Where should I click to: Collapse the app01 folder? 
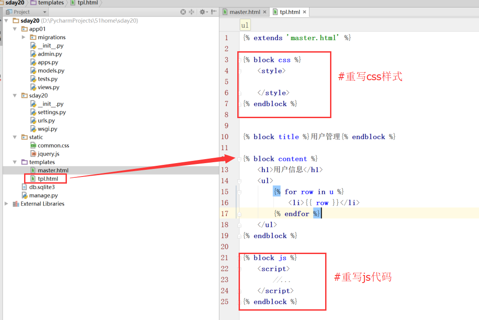pyautogui.click(x=15, y=29)
